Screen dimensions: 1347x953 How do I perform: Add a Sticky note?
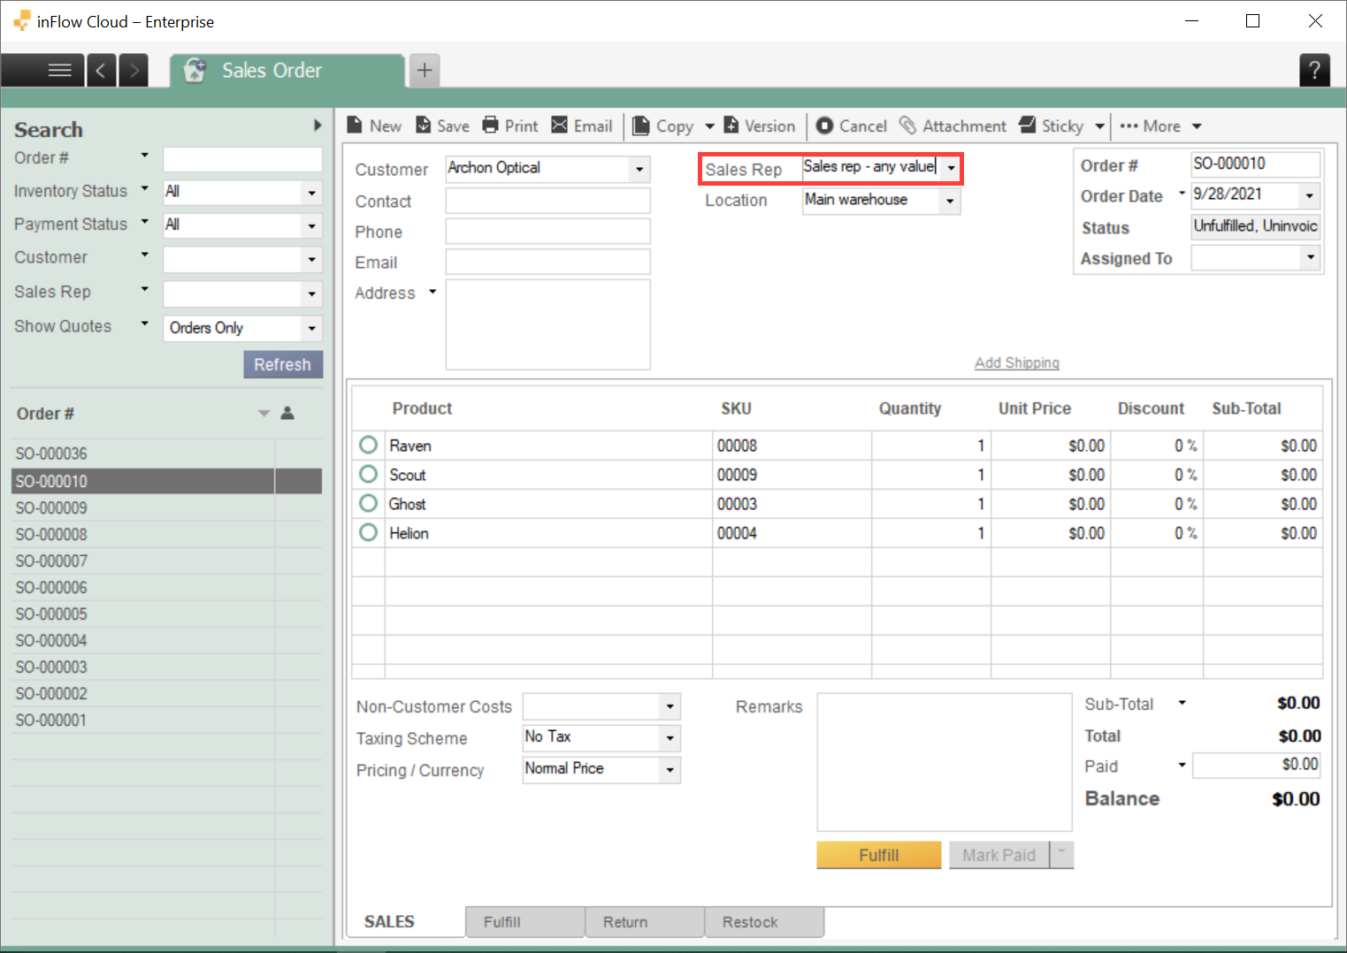point(1052,126)
